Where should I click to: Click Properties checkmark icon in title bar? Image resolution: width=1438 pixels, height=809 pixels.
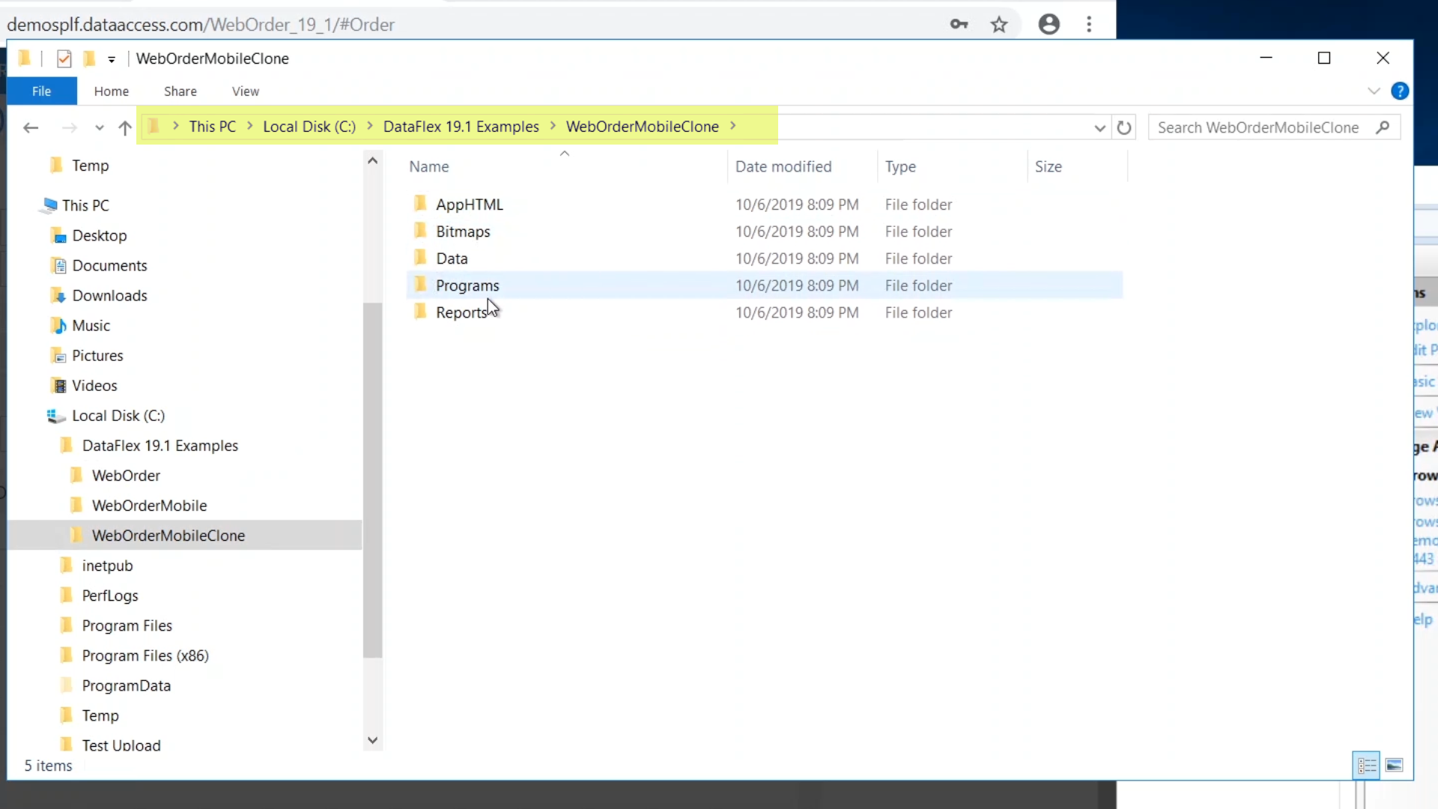click(x=64, y=58)
